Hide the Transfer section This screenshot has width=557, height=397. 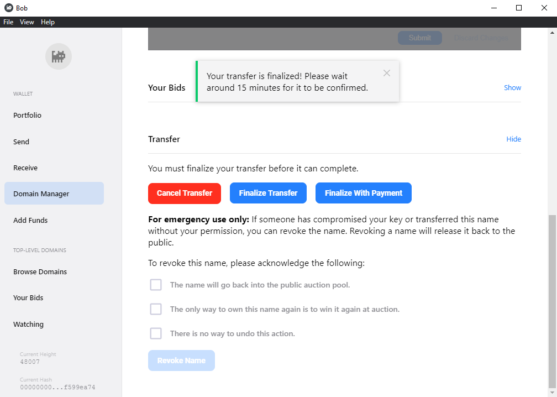click(513, 139)
